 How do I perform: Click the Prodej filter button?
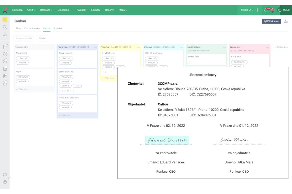point(42,38)
